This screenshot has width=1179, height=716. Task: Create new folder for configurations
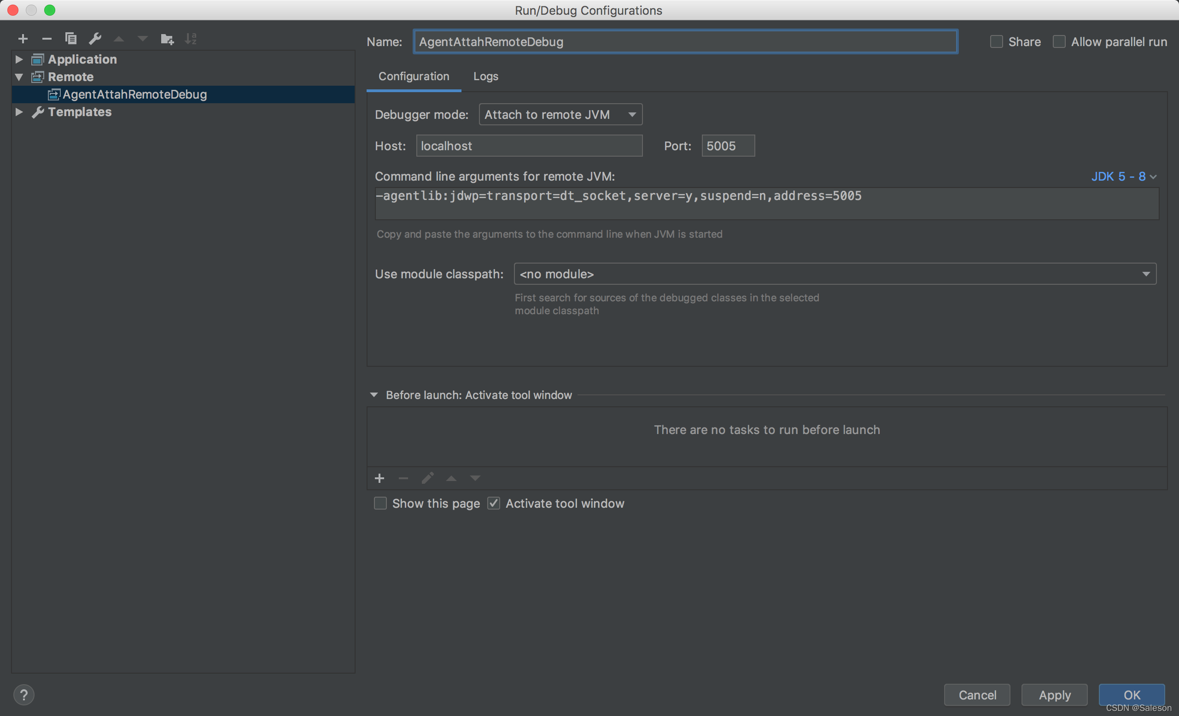tap(167, 39)
